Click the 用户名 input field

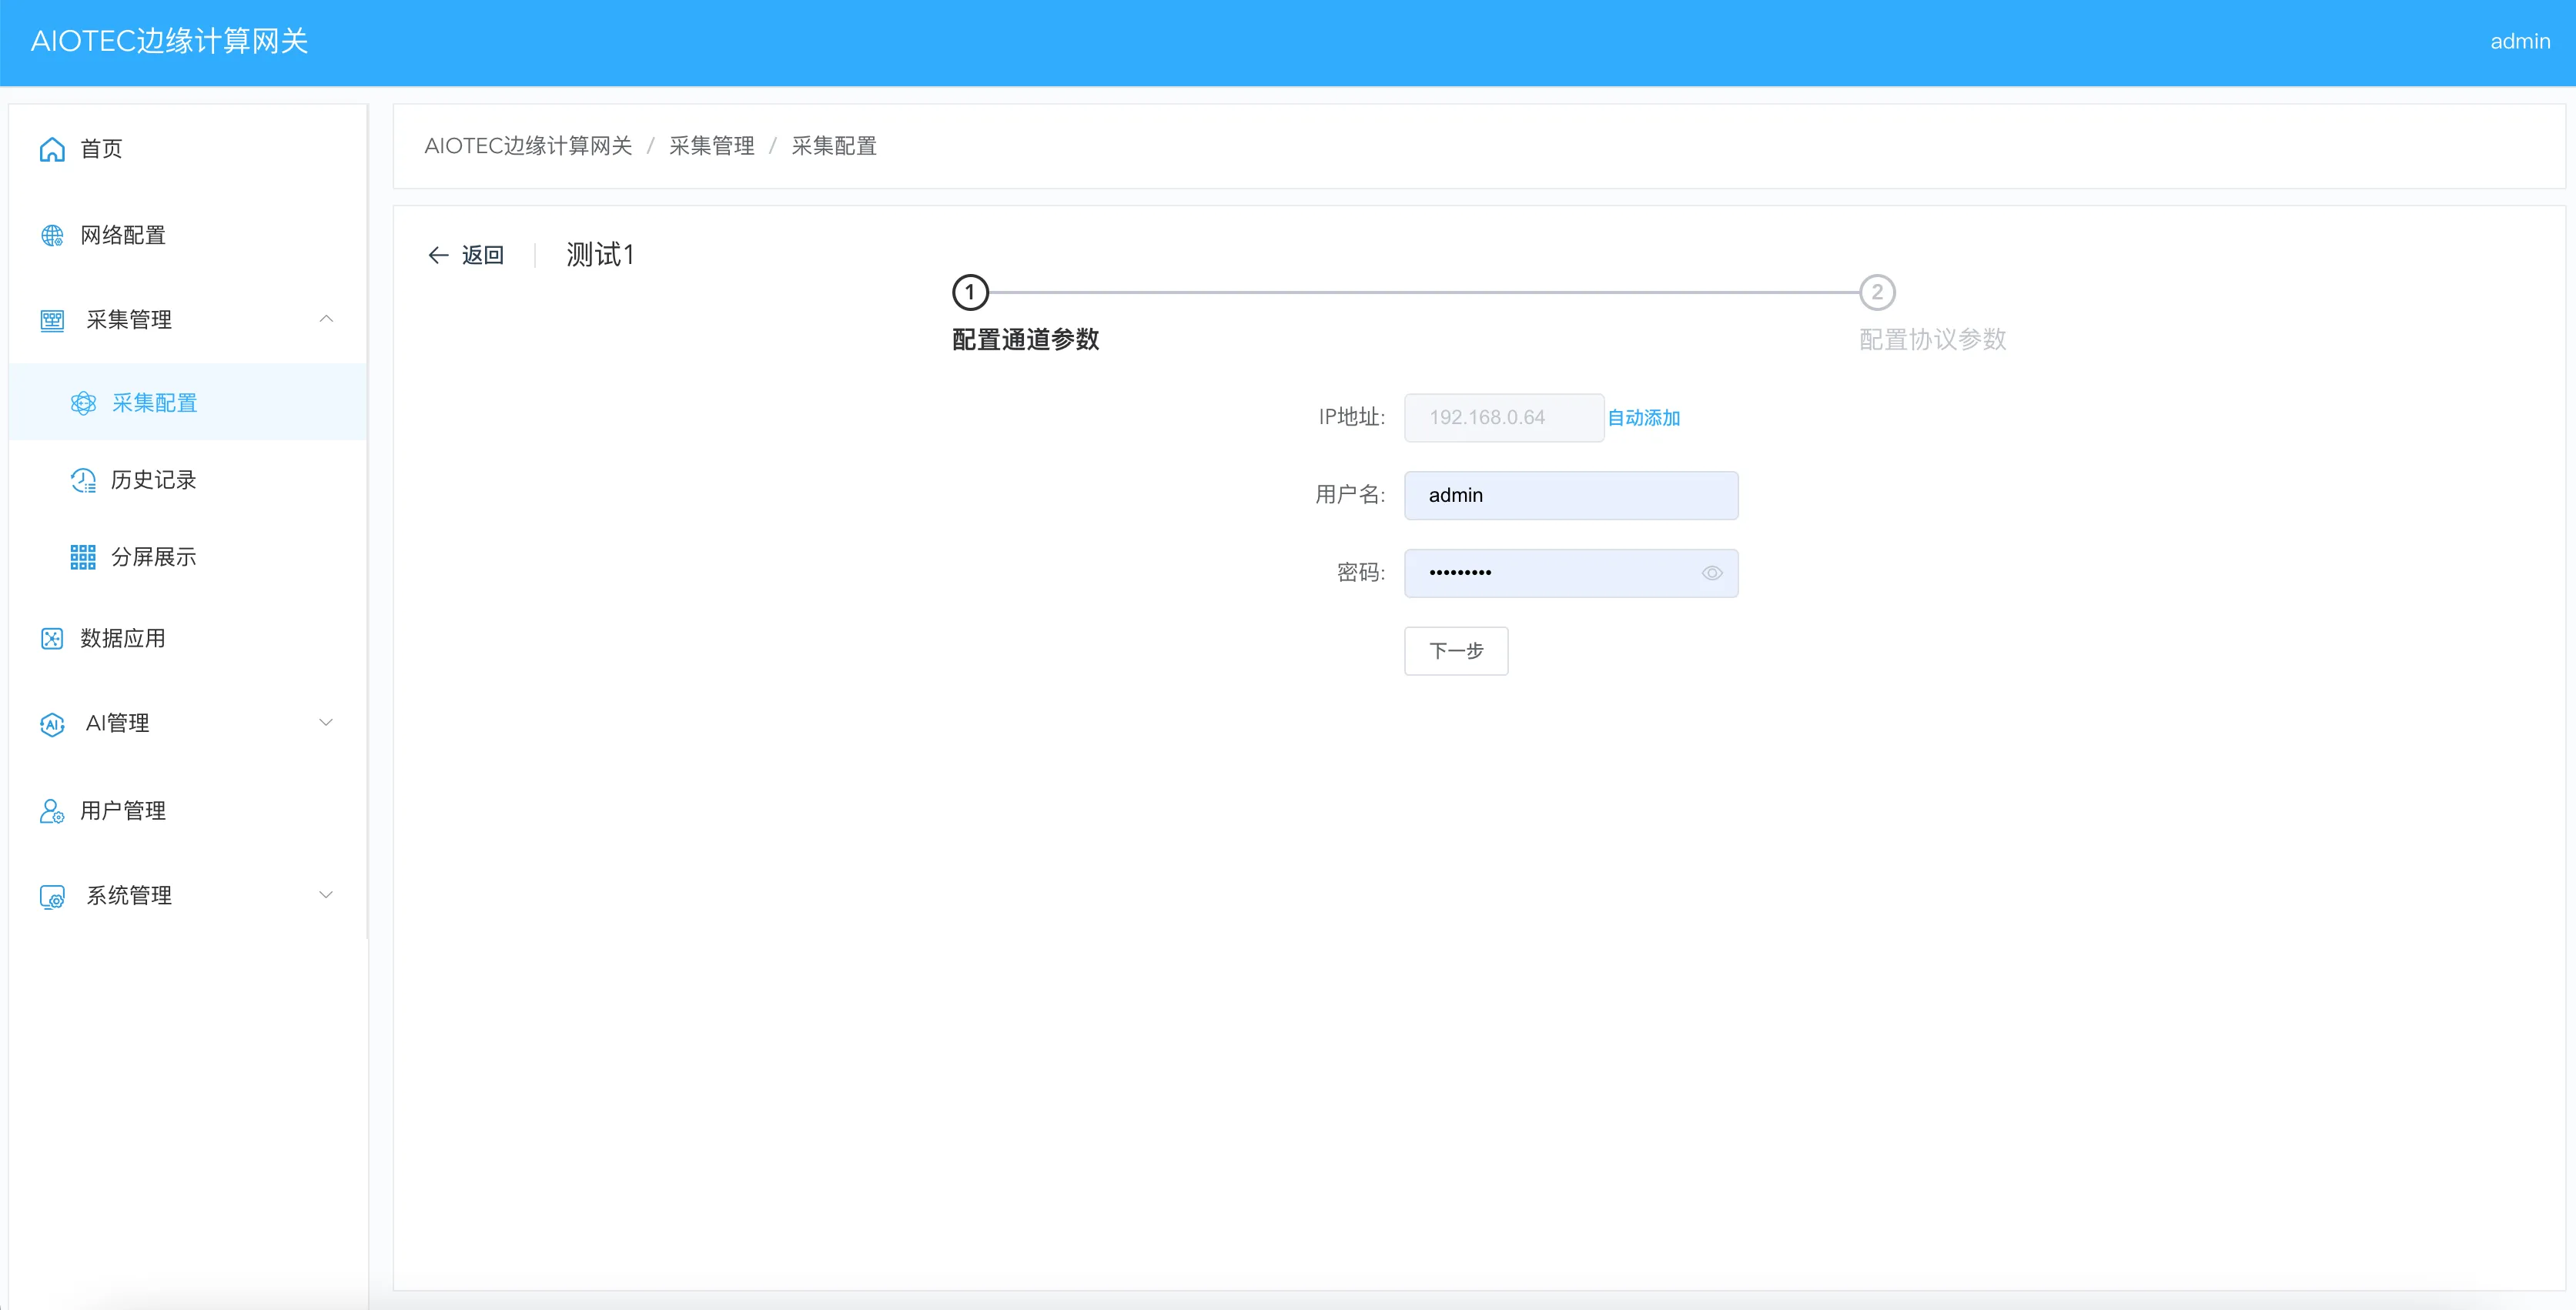point(1570,495)
